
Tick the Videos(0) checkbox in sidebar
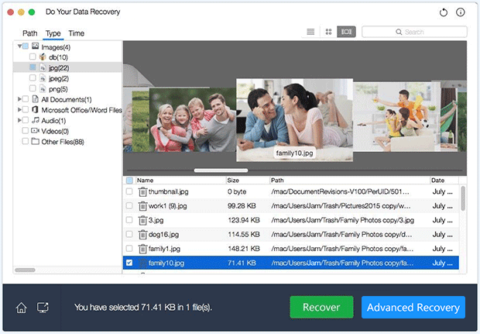(26, 131)
